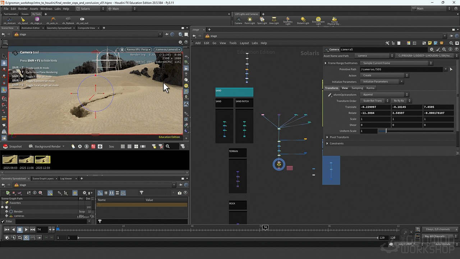Image resolution: width=460 pixels, height=259 pixels.
Task: Open the Karma XPU Persp viewport dropdown
Action: coord(138,49)
